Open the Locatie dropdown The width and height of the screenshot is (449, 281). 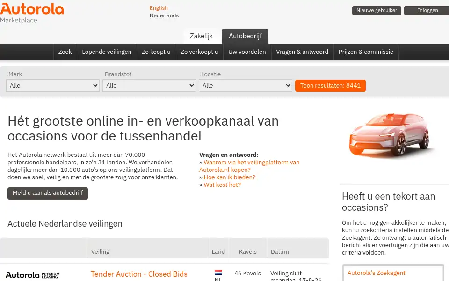tap(246, 85)
